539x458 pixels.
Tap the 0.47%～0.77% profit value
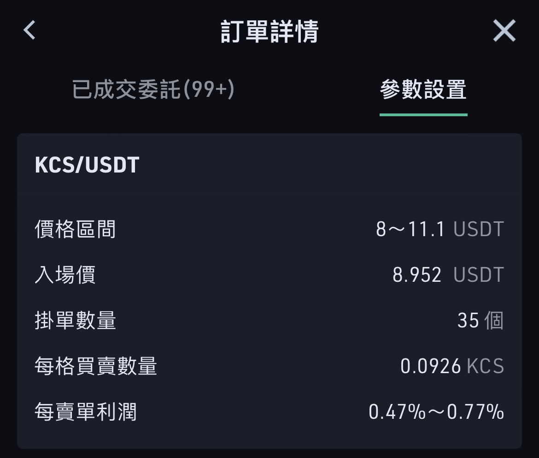click(436, 412)
